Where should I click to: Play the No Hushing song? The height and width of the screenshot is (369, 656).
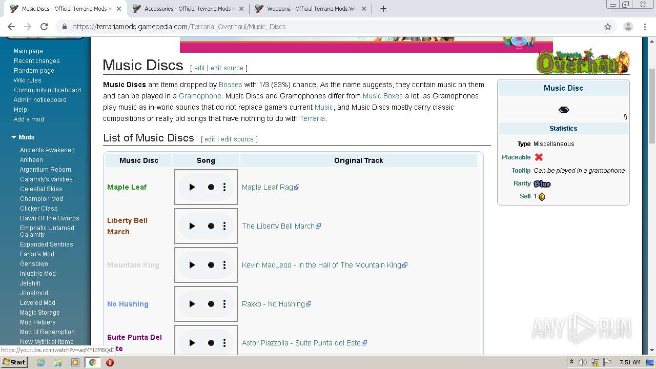pyautogui.click(x=192, y=304)
